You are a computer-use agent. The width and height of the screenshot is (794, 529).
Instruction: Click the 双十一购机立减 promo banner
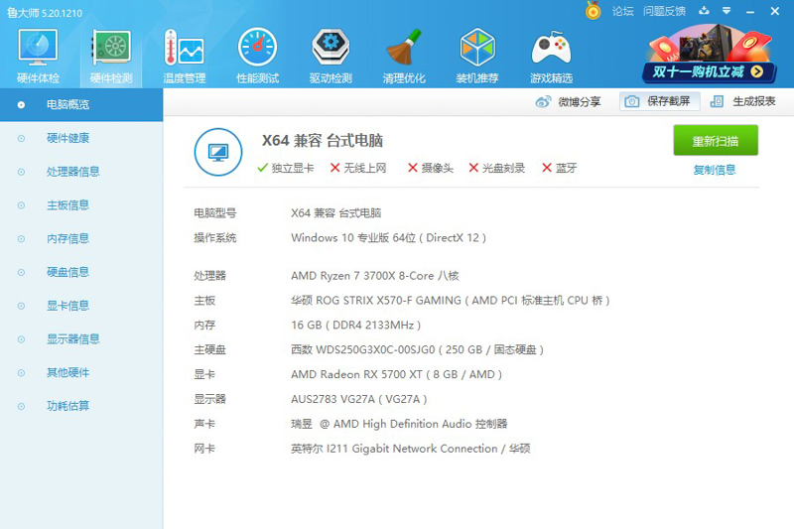(709, 55)
